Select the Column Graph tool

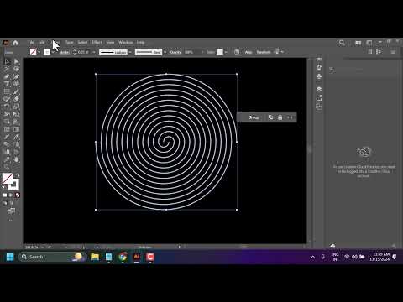click(7, 152)
